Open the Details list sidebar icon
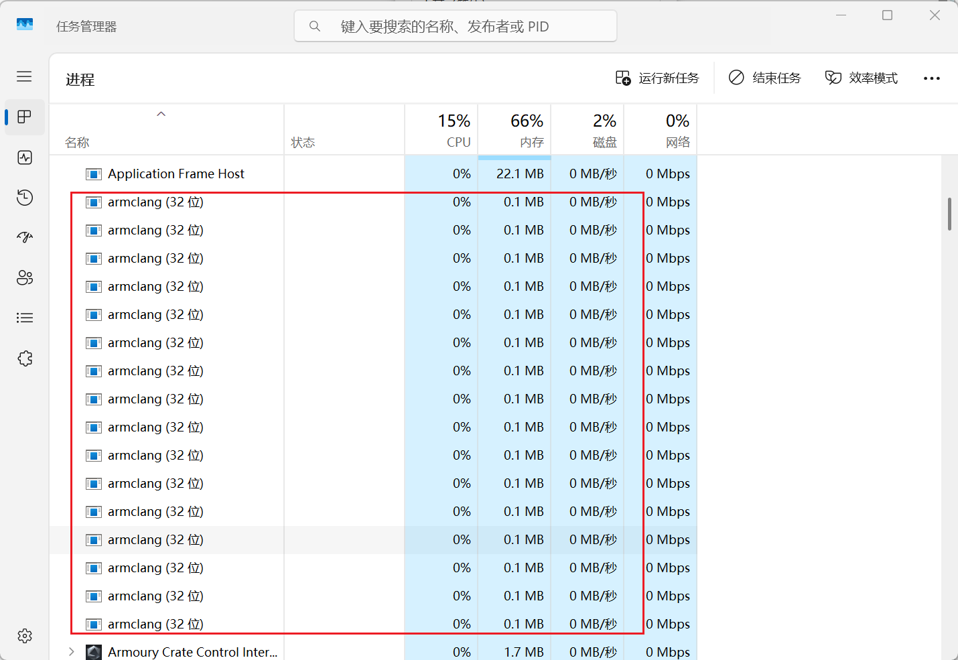The image size is (958, 660). [25, 318]
